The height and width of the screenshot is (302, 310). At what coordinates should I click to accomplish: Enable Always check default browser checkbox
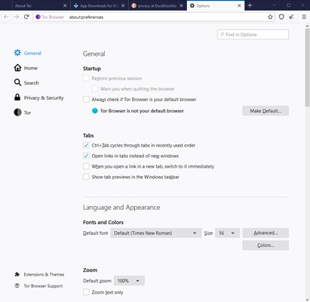[86, 99]
